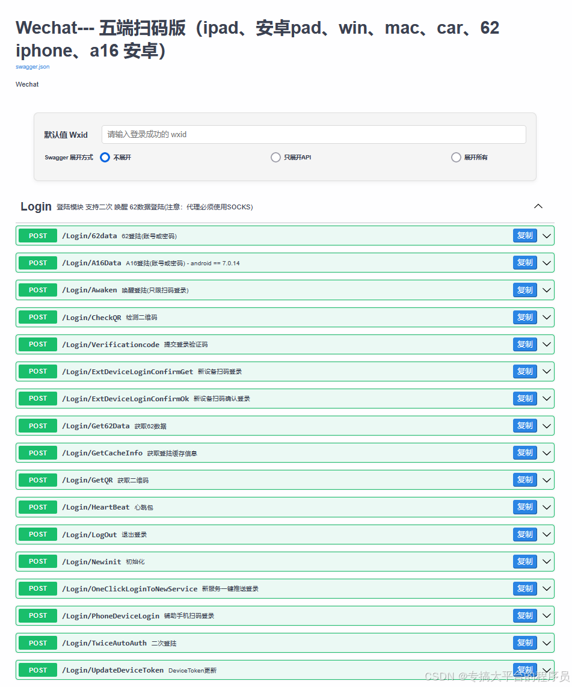572x687 pixels.
Task: Click the default Wxid input field
Action: pos(313,135)
